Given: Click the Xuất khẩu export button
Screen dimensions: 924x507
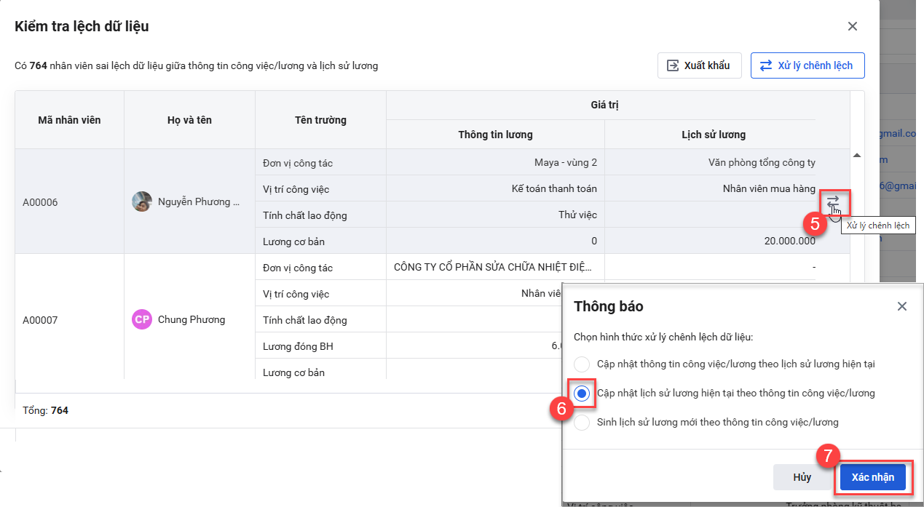Looking at the screenshot, I should 699,65.
